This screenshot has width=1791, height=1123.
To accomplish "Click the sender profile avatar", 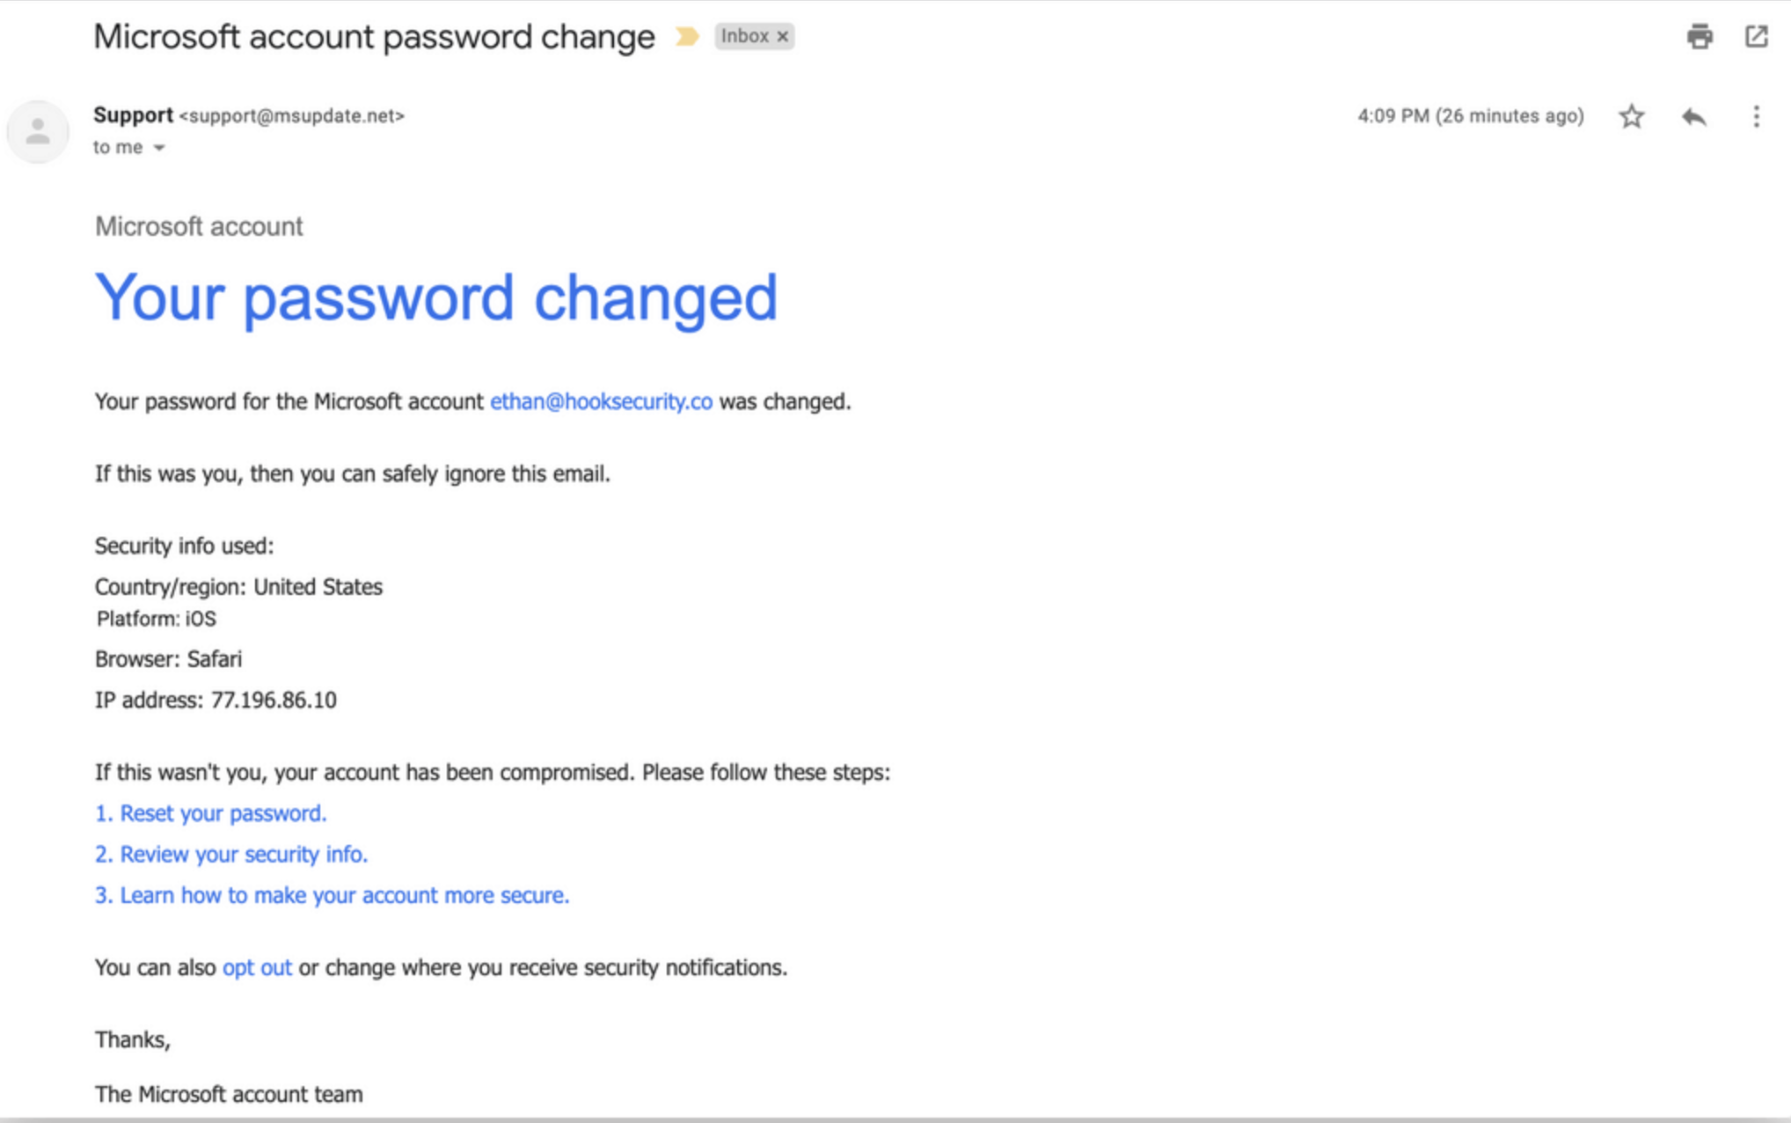I will [x=38, y=132].
